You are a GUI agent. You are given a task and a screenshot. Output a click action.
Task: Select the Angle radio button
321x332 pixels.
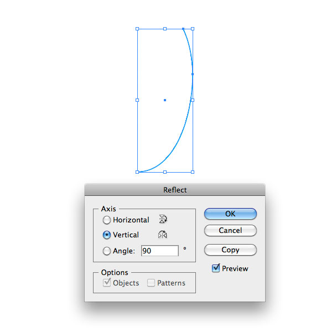(106, 251)
